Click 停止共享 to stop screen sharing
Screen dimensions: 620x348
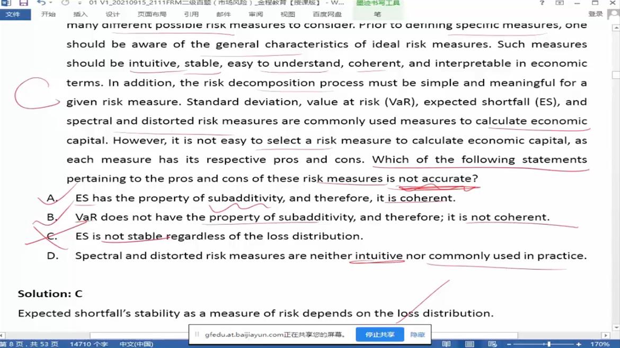tap(379, 335)
